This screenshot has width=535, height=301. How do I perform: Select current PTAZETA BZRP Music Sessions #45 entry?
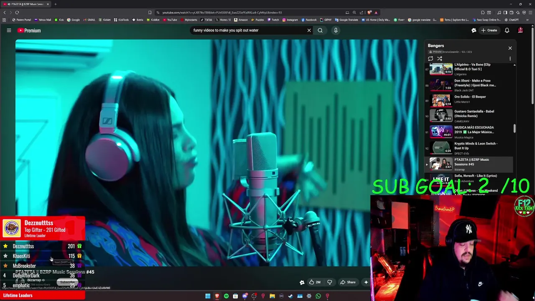point(469,164)
